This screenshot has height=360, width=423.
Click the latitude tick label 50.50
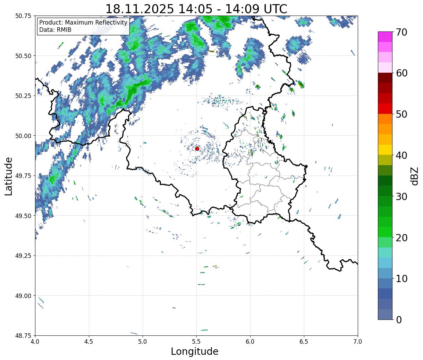click(x=23, y=56)
